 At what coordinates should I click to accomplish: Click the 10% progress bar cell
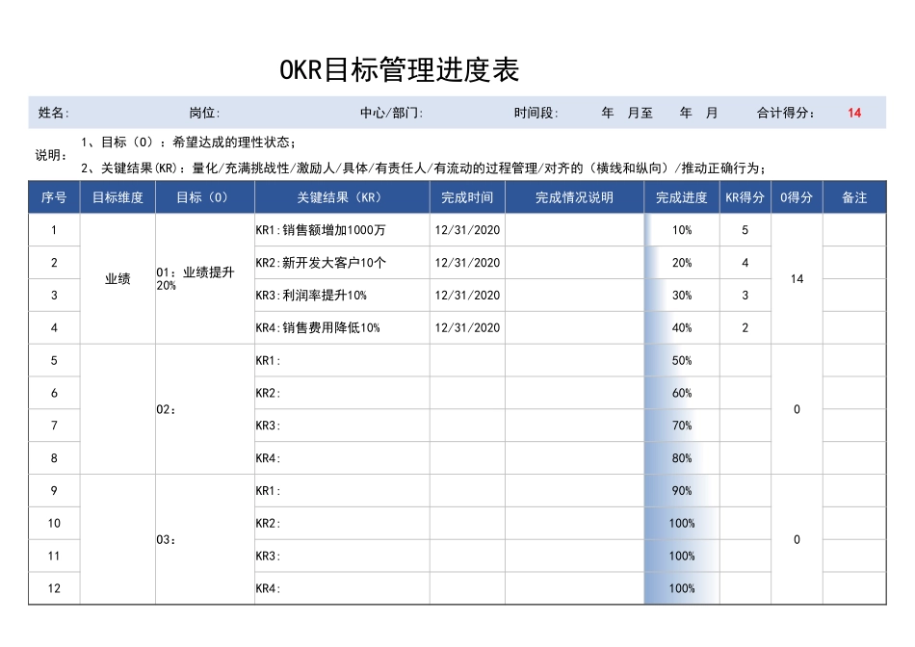682,230
